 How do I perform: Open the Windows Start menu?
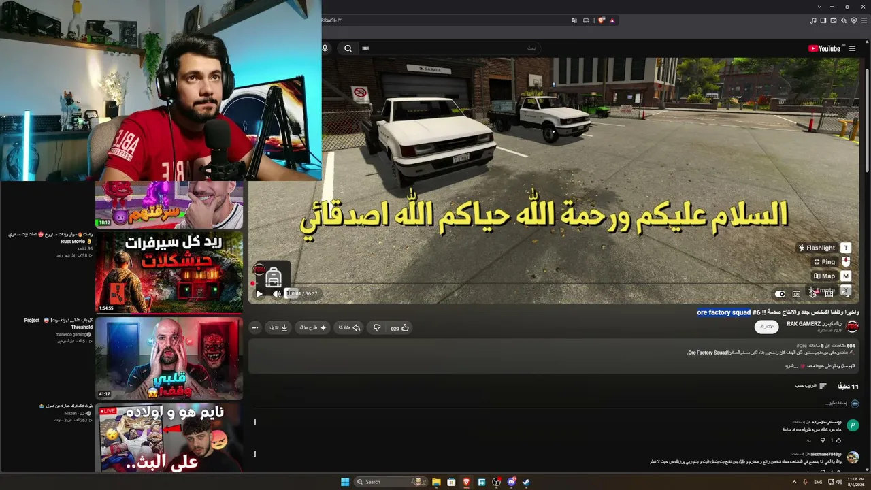344,482
